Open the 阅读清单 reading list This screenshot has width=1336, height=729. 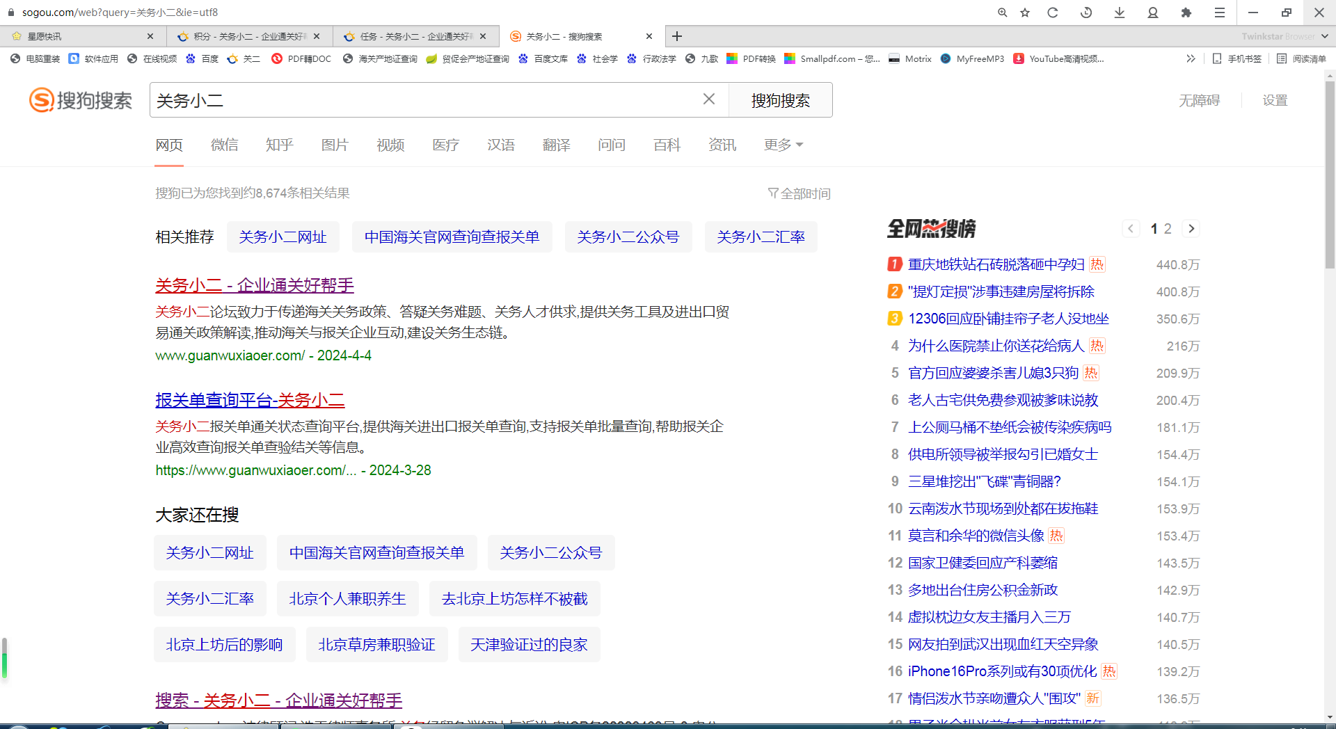[x=1302, y=59]
